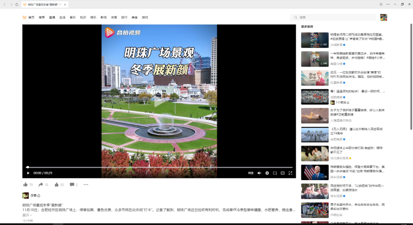Click the flame icon showing 25
The height and width of the screenshot is (225, 413).
[x=56, y=184]
